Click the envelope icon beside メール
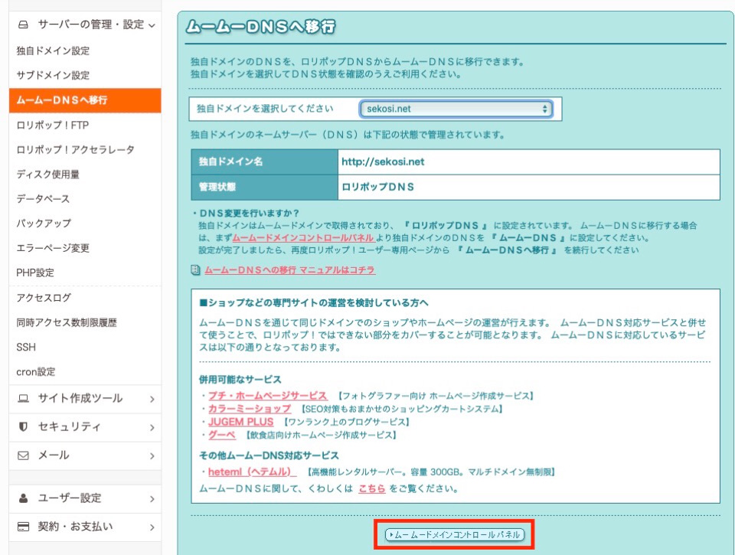This screenshot has height=555, width=735. click(23, 455)
